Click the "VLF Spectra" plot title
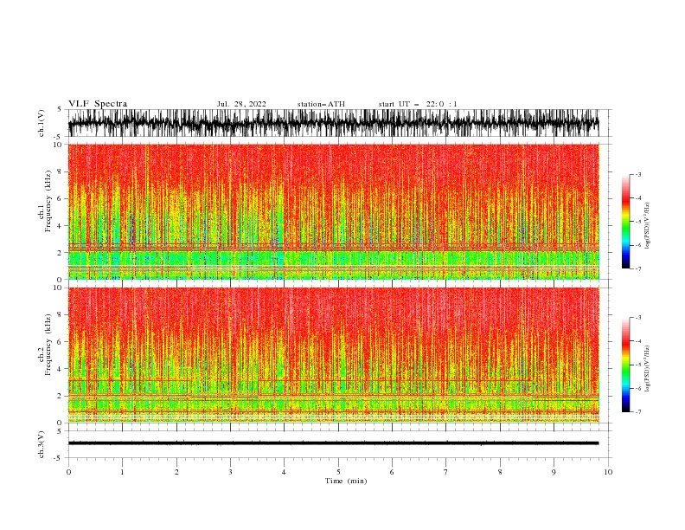The height and width of the screenshot is (530, 685). coord(98,104)
